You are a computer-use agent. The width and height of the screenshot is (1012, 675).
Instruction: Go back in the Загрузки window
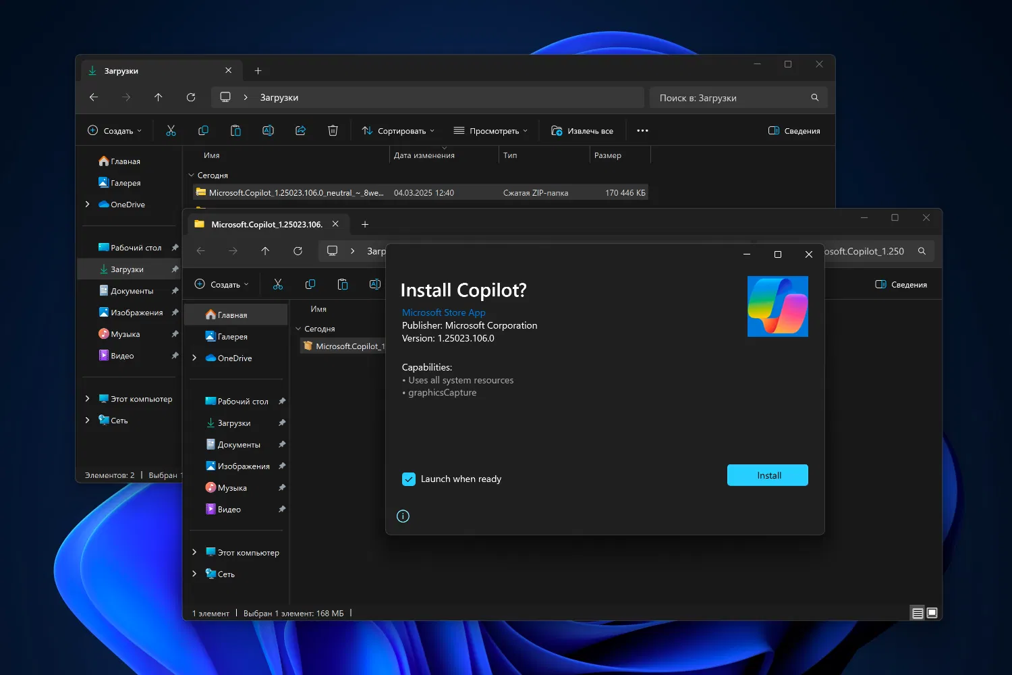[94, 97]
